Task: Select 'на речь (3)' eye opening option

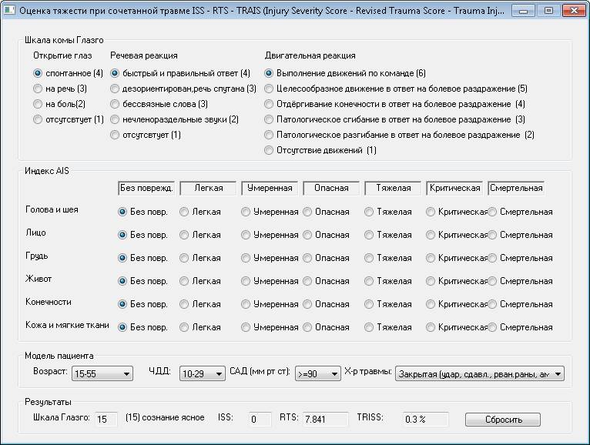Action: [38, 89]
